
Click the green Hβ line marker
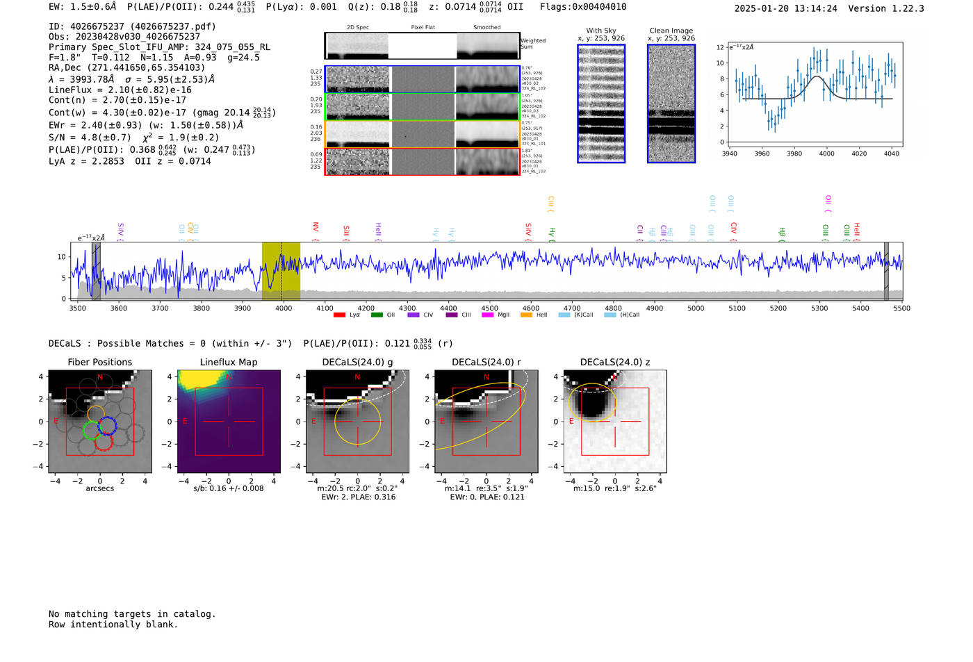pyautogui.click(x=782, y=234)
